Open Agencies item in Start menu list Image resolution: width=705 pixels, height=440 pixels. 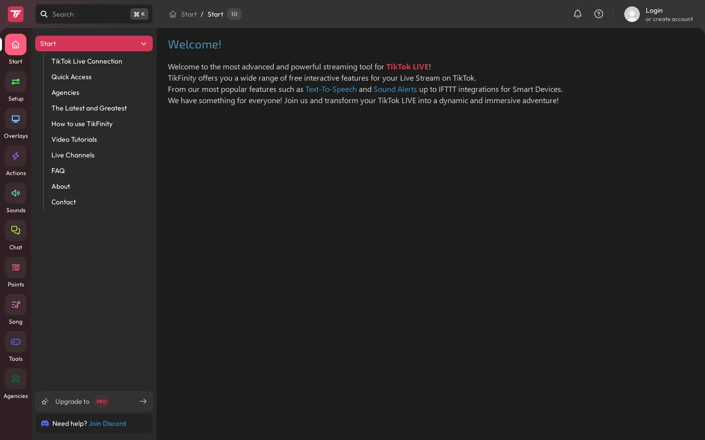point(65,92)
